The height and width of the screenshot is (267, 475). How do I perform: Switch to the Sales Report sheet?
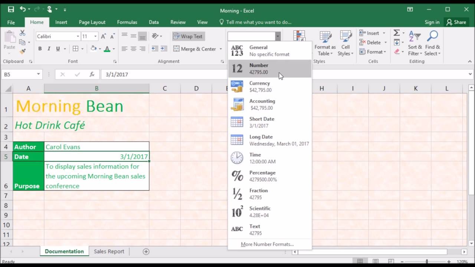click(109, 251)
